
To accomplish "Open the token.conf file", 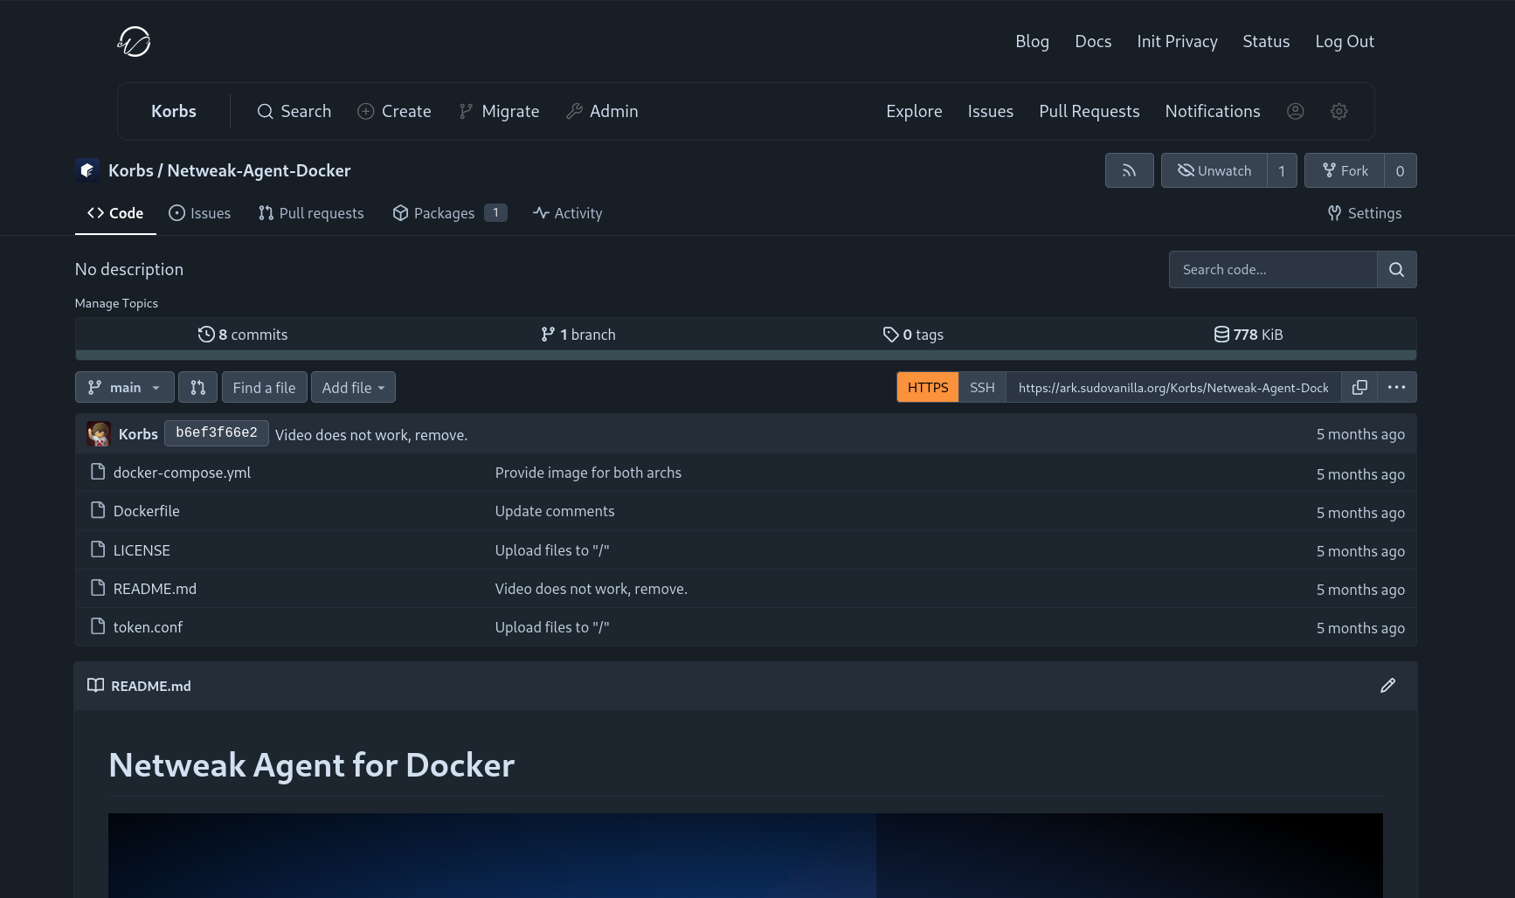I will point(148,627).
